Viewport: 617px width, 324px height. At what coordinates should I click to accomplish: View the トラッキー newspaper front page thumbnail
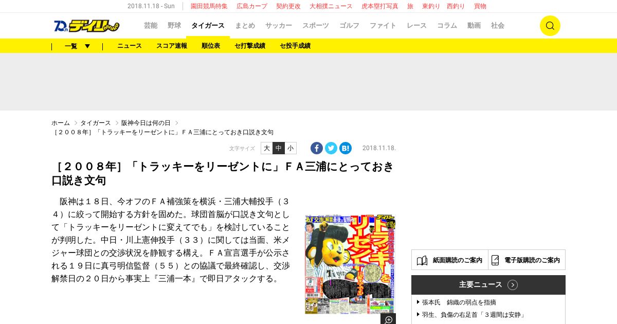pos(350,264)
